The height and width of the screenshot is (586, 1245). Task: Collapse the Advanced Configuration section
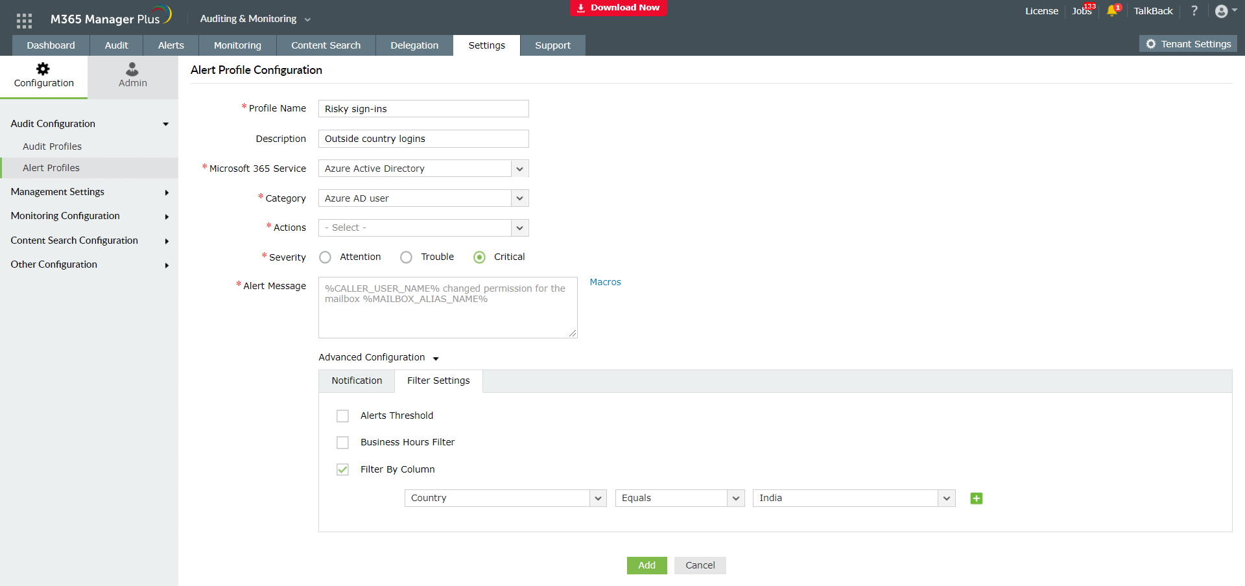click(435, 358)
